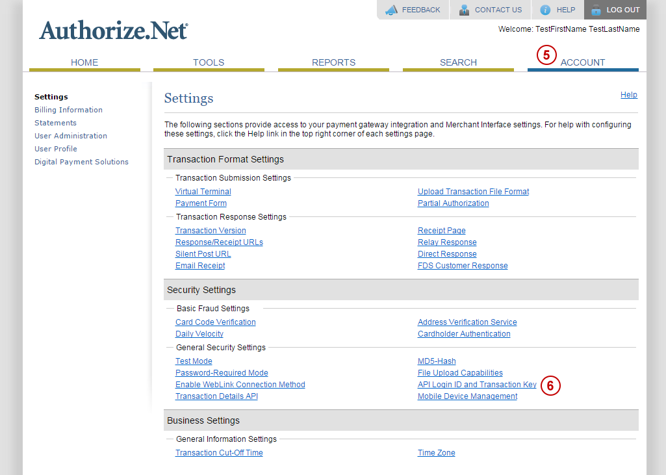
Task: Open Digital Payment Solutions in sidebar
Action: pyautogui.click(x=81, y=162)
